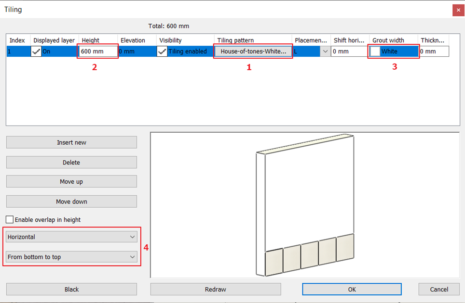Expand the Horizontal direction dropdown

pyautogui.click(x=71, y=237)
